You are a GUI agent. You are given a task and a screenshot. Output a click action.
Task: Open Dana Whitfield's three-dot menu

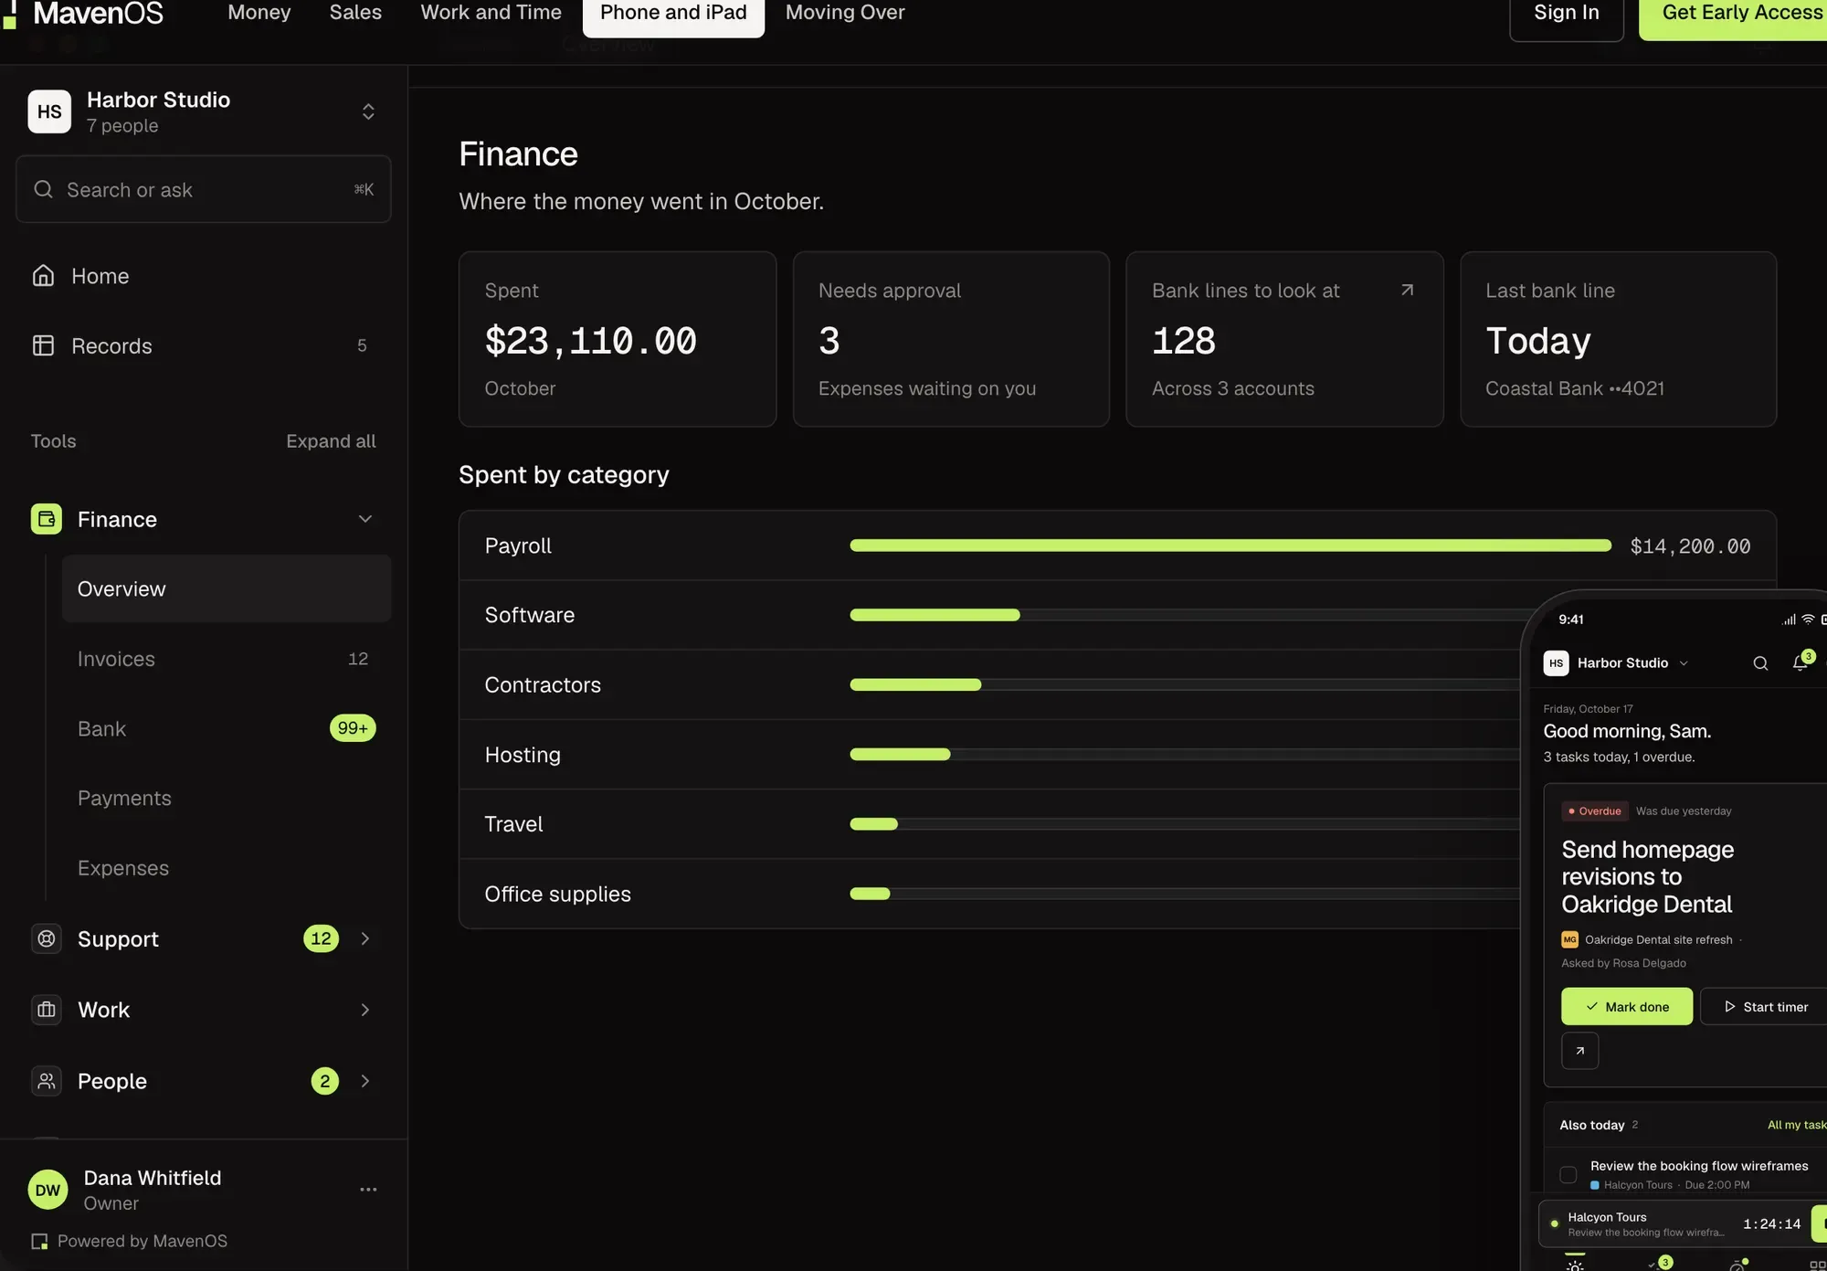pyautogui.click(x=368, y=1190)
